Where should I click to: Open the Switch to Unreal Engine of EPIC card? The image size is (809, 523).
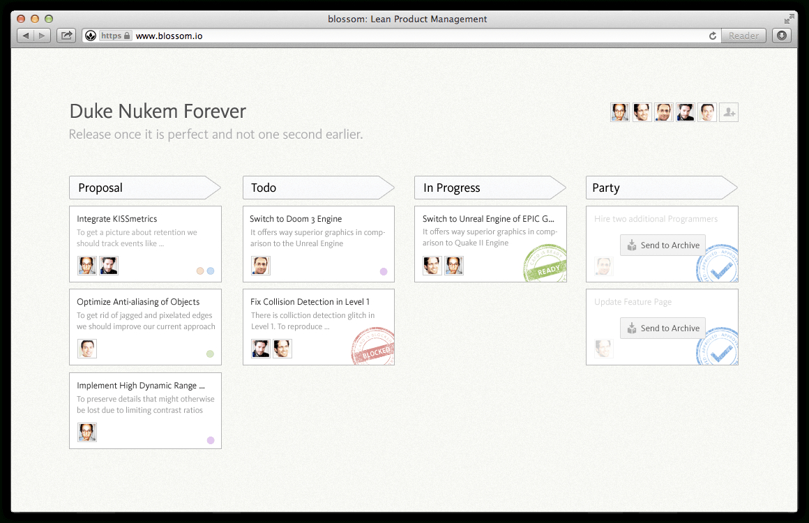[x=490, y=244]
